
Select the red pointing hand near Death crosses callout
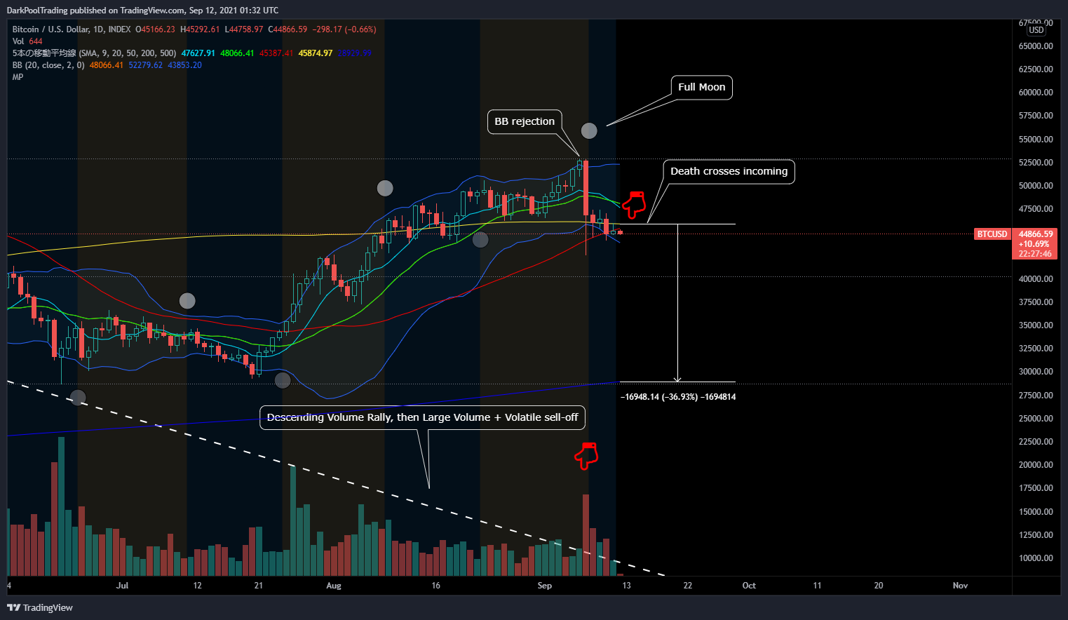tap(634, 204)
